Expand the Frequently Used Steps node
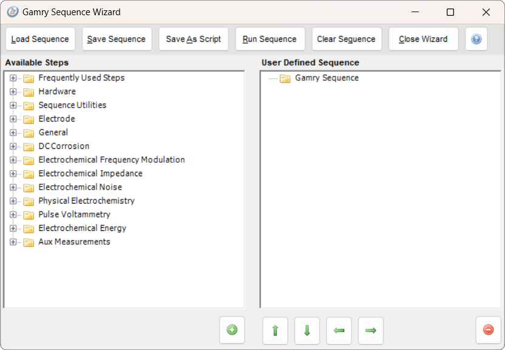Viewport: 505px width, 350px height. point(13,78)
